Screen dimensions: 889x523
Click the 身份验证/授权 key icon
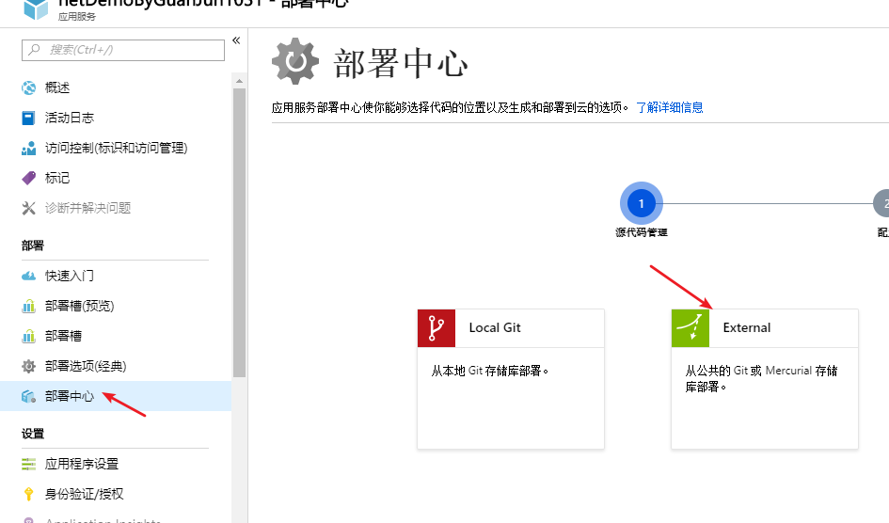[28, 494]
